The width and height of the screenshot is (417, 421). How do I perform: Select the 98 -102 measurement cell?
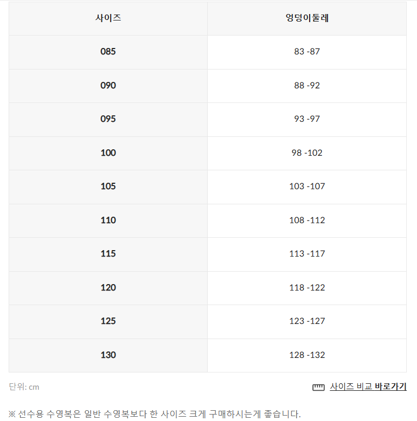[x=307, y=153]
